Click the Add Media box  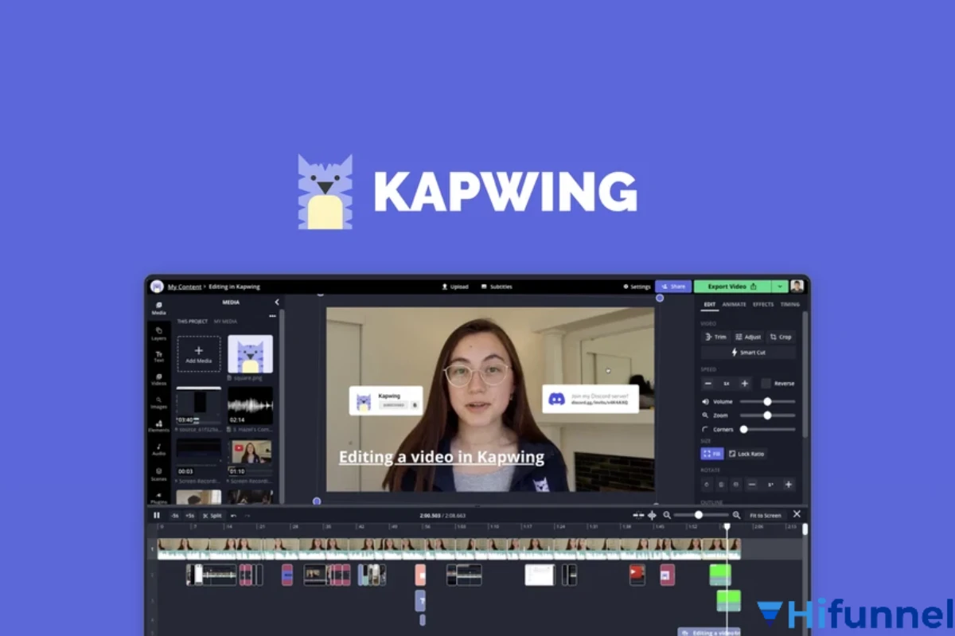point(198,354)
